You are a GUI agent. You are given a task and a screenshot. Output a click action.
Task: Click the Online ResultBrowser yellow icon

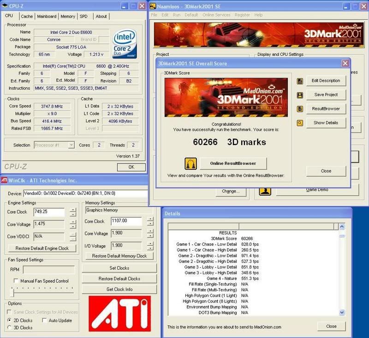[190, 164]
